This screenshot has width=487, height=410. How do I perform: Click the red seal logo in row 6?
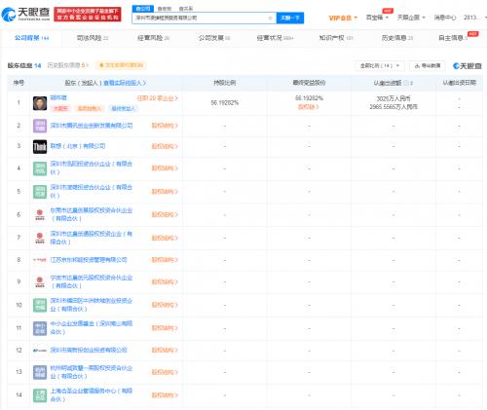coord(40,214)
